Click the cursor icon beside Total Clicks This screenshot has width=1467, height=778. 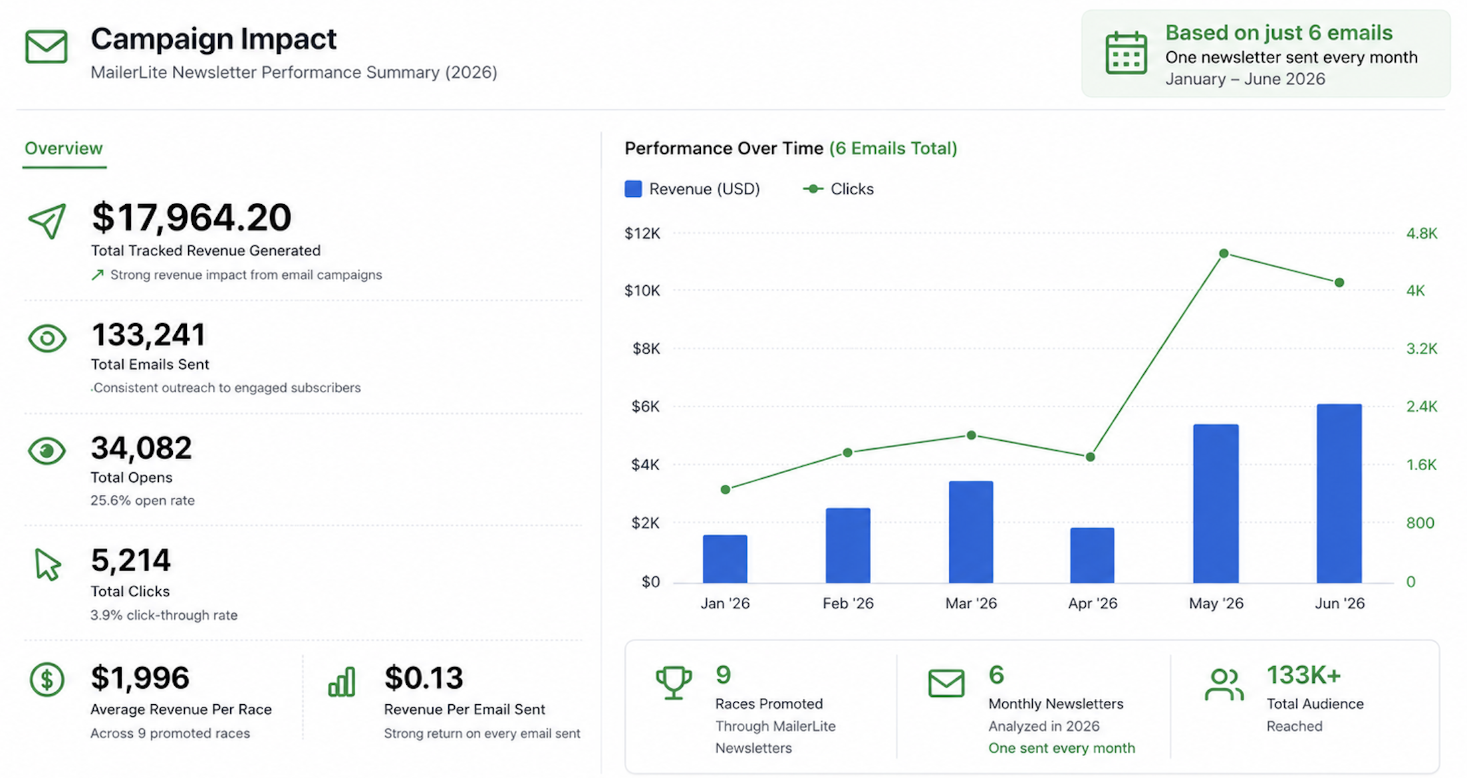[47, 565]
